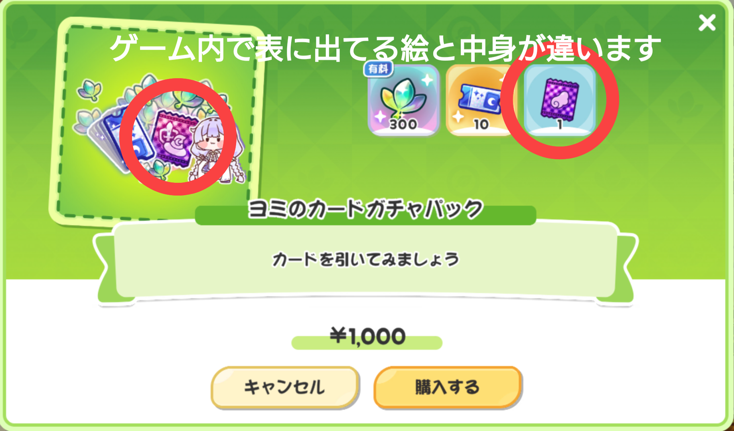Click the 300 quantity under the crystal
734x431 pixels.
[x=403, y=125]
